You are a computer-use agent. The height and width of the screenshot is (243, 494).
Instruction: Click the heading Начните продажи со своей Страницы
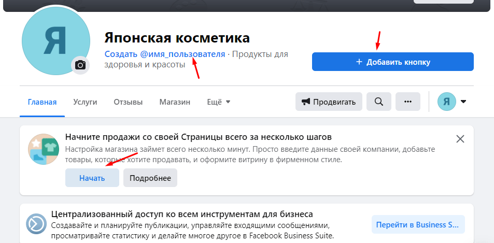pyautogui.click(x=199, y=137)
